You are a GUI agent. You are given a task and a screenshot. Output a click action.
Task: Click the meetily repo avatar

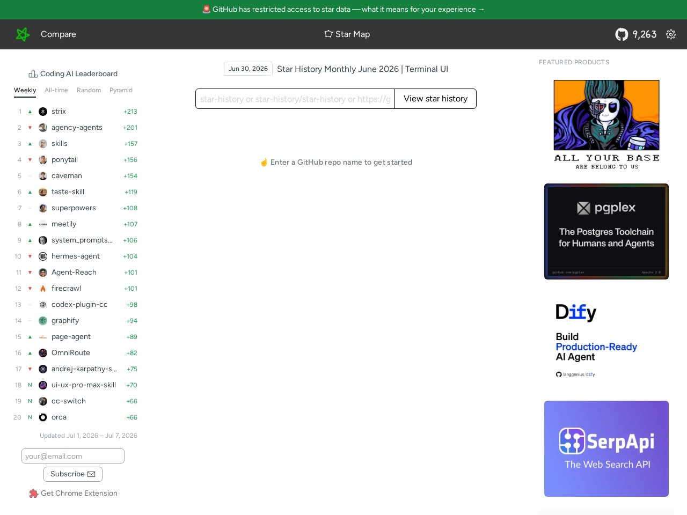(43, 224)
